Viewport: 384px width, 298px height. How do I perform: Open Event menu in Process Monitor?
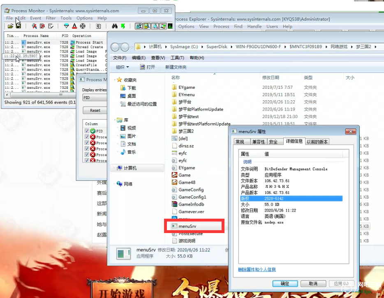coord(35,18)
